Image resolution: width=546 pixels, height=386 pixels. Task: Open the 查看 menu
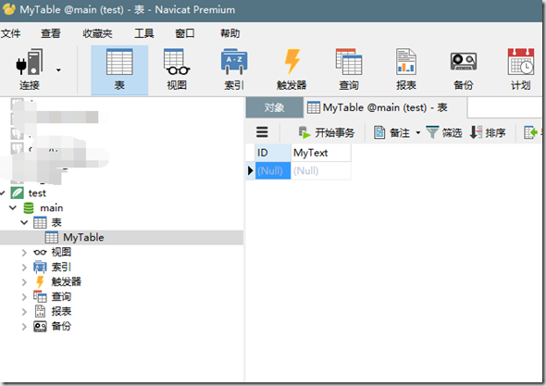[51, 33]
